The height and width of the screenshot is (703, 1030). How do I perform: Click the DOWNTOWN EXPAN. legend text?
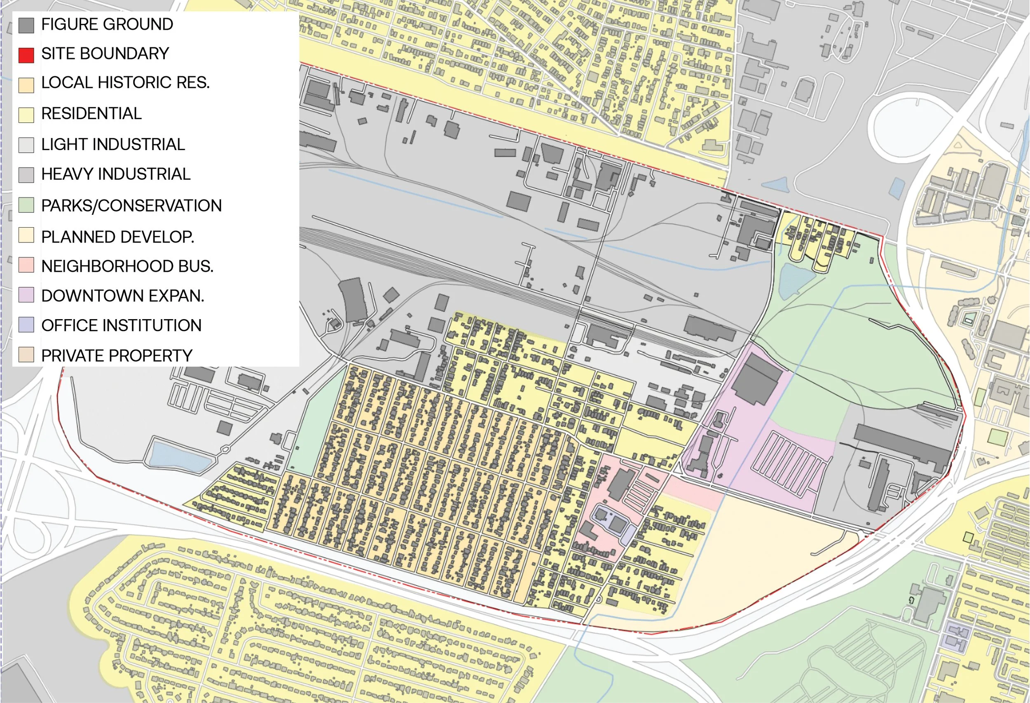[123, 296]
